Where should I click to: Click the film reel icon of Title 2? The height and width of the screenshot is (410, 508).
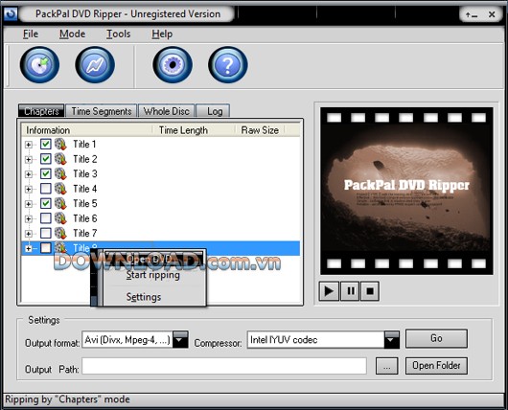pyautogui.click(x=60, y=159)
